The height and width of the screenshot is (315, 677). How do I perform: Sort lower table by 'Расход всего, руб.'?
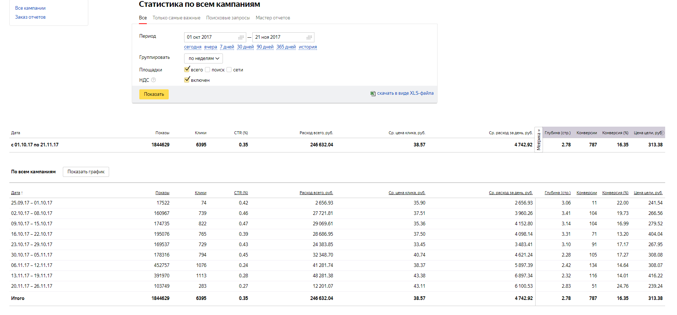pyautogui.click(x=316, y=193)
